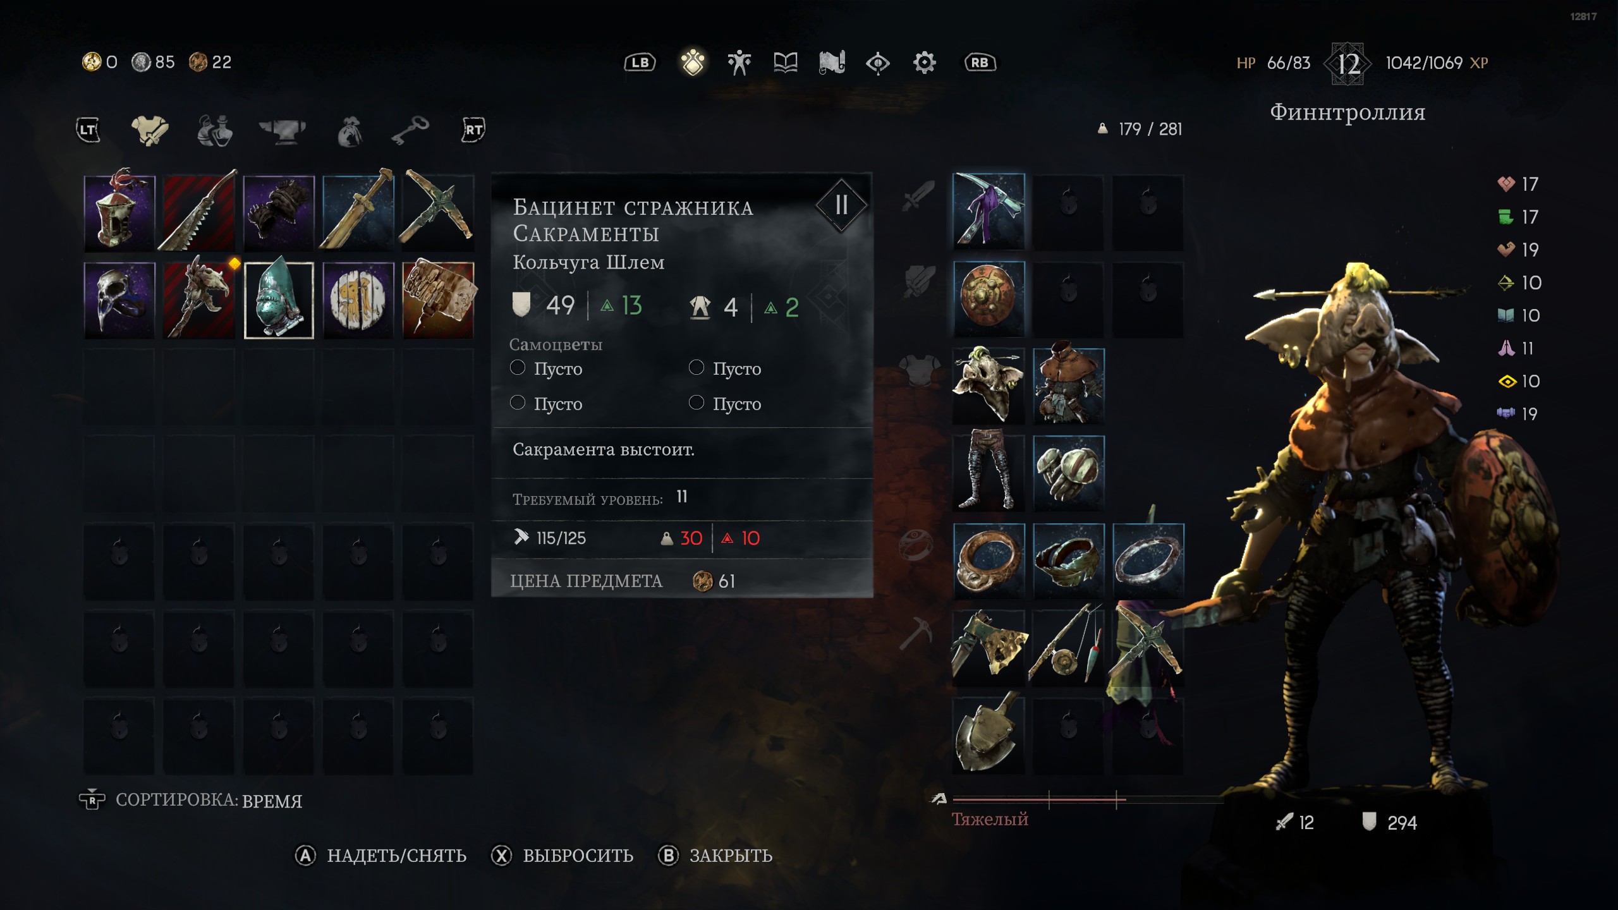Change sorting mode from Время

pyautogui.click(x=190, y=800)
